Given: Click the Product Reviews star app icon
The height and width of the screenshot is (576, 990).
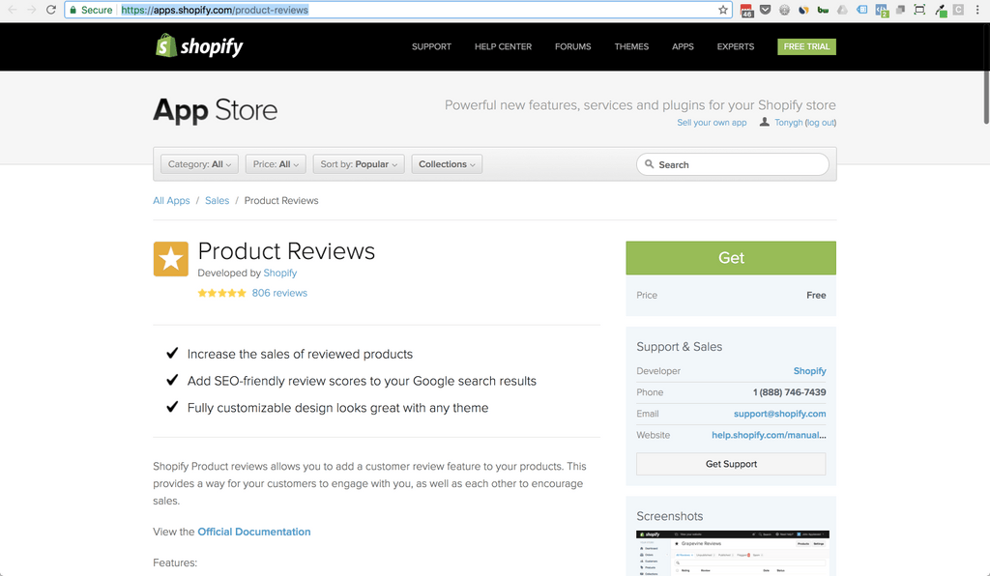Looking at the screenshot, I should (170, 259).
